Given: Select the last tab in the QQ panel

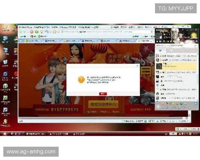Looking at the screenshot, I should [193, 51].
